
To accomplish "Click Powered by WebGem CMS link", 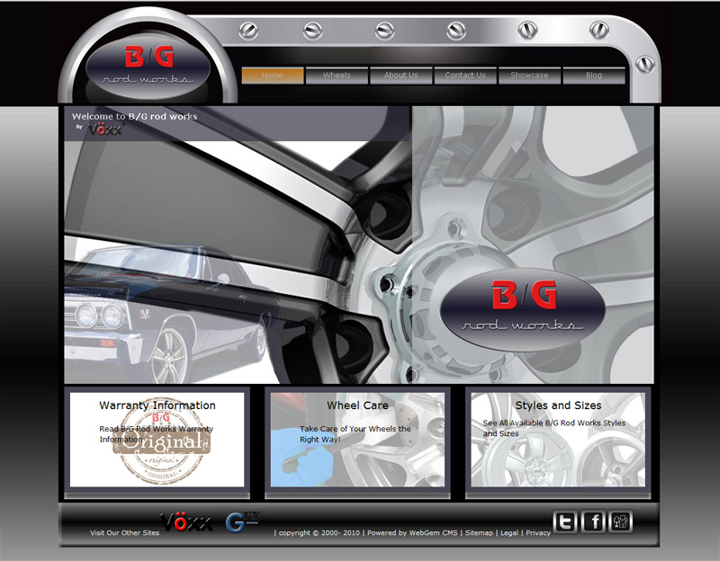I will (412, 532).
